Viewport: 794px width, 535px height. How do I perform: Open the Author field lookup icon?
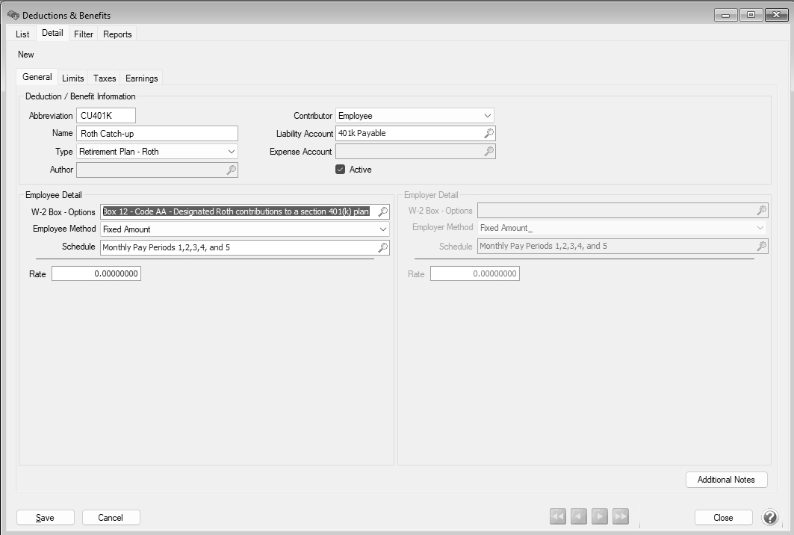[231, 170]
